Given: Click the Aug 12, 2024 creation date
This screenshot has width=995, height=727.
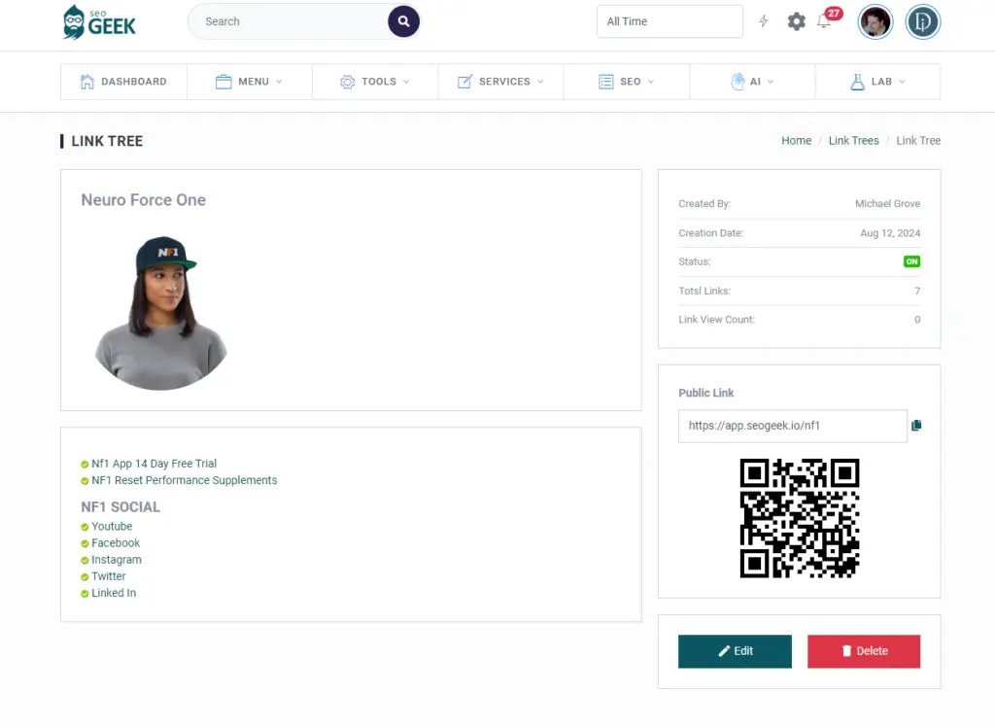Looking at the screenshot, I should 890,233.
